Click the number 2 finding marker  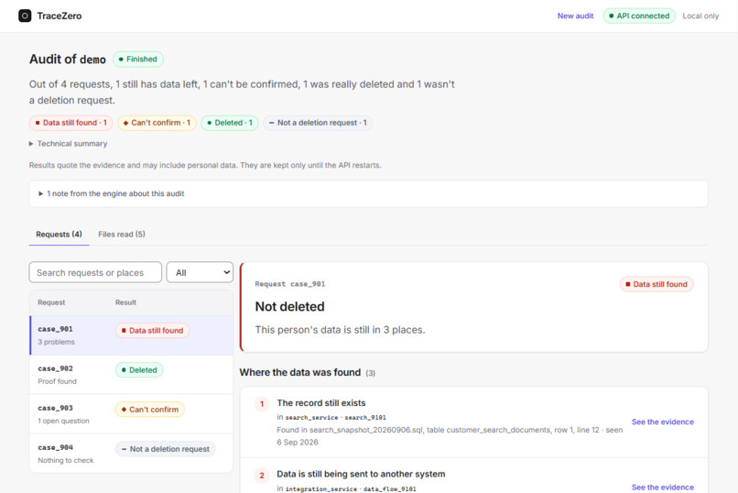[262, 476]
